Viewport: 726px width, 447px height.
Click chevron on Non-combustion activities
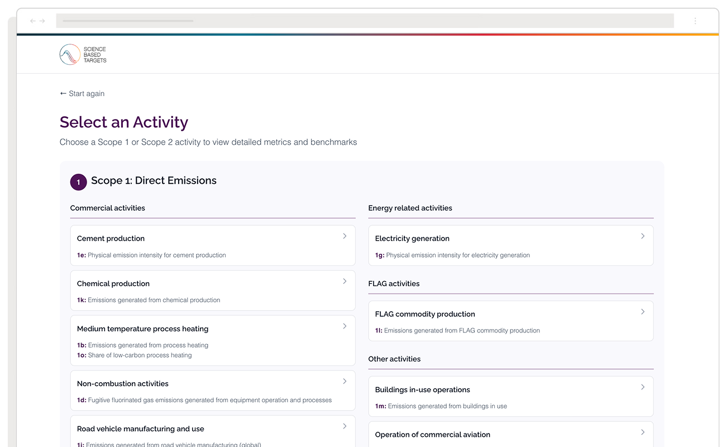345,381
